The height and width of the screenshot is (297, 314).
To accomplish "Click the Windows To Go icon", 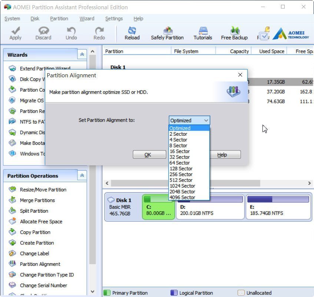I will click(x=12, y=153).
